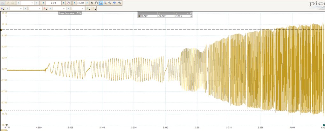Select the zoom window magnifier tool

[x=101, y=3]
